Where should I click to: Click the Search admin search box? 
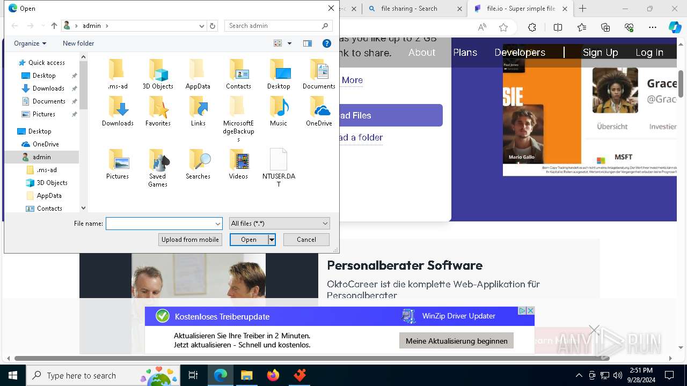[278, 26]
